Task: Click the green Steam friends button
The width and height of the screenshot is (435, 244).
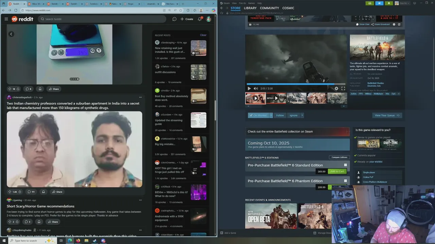Action: point(370,3)
